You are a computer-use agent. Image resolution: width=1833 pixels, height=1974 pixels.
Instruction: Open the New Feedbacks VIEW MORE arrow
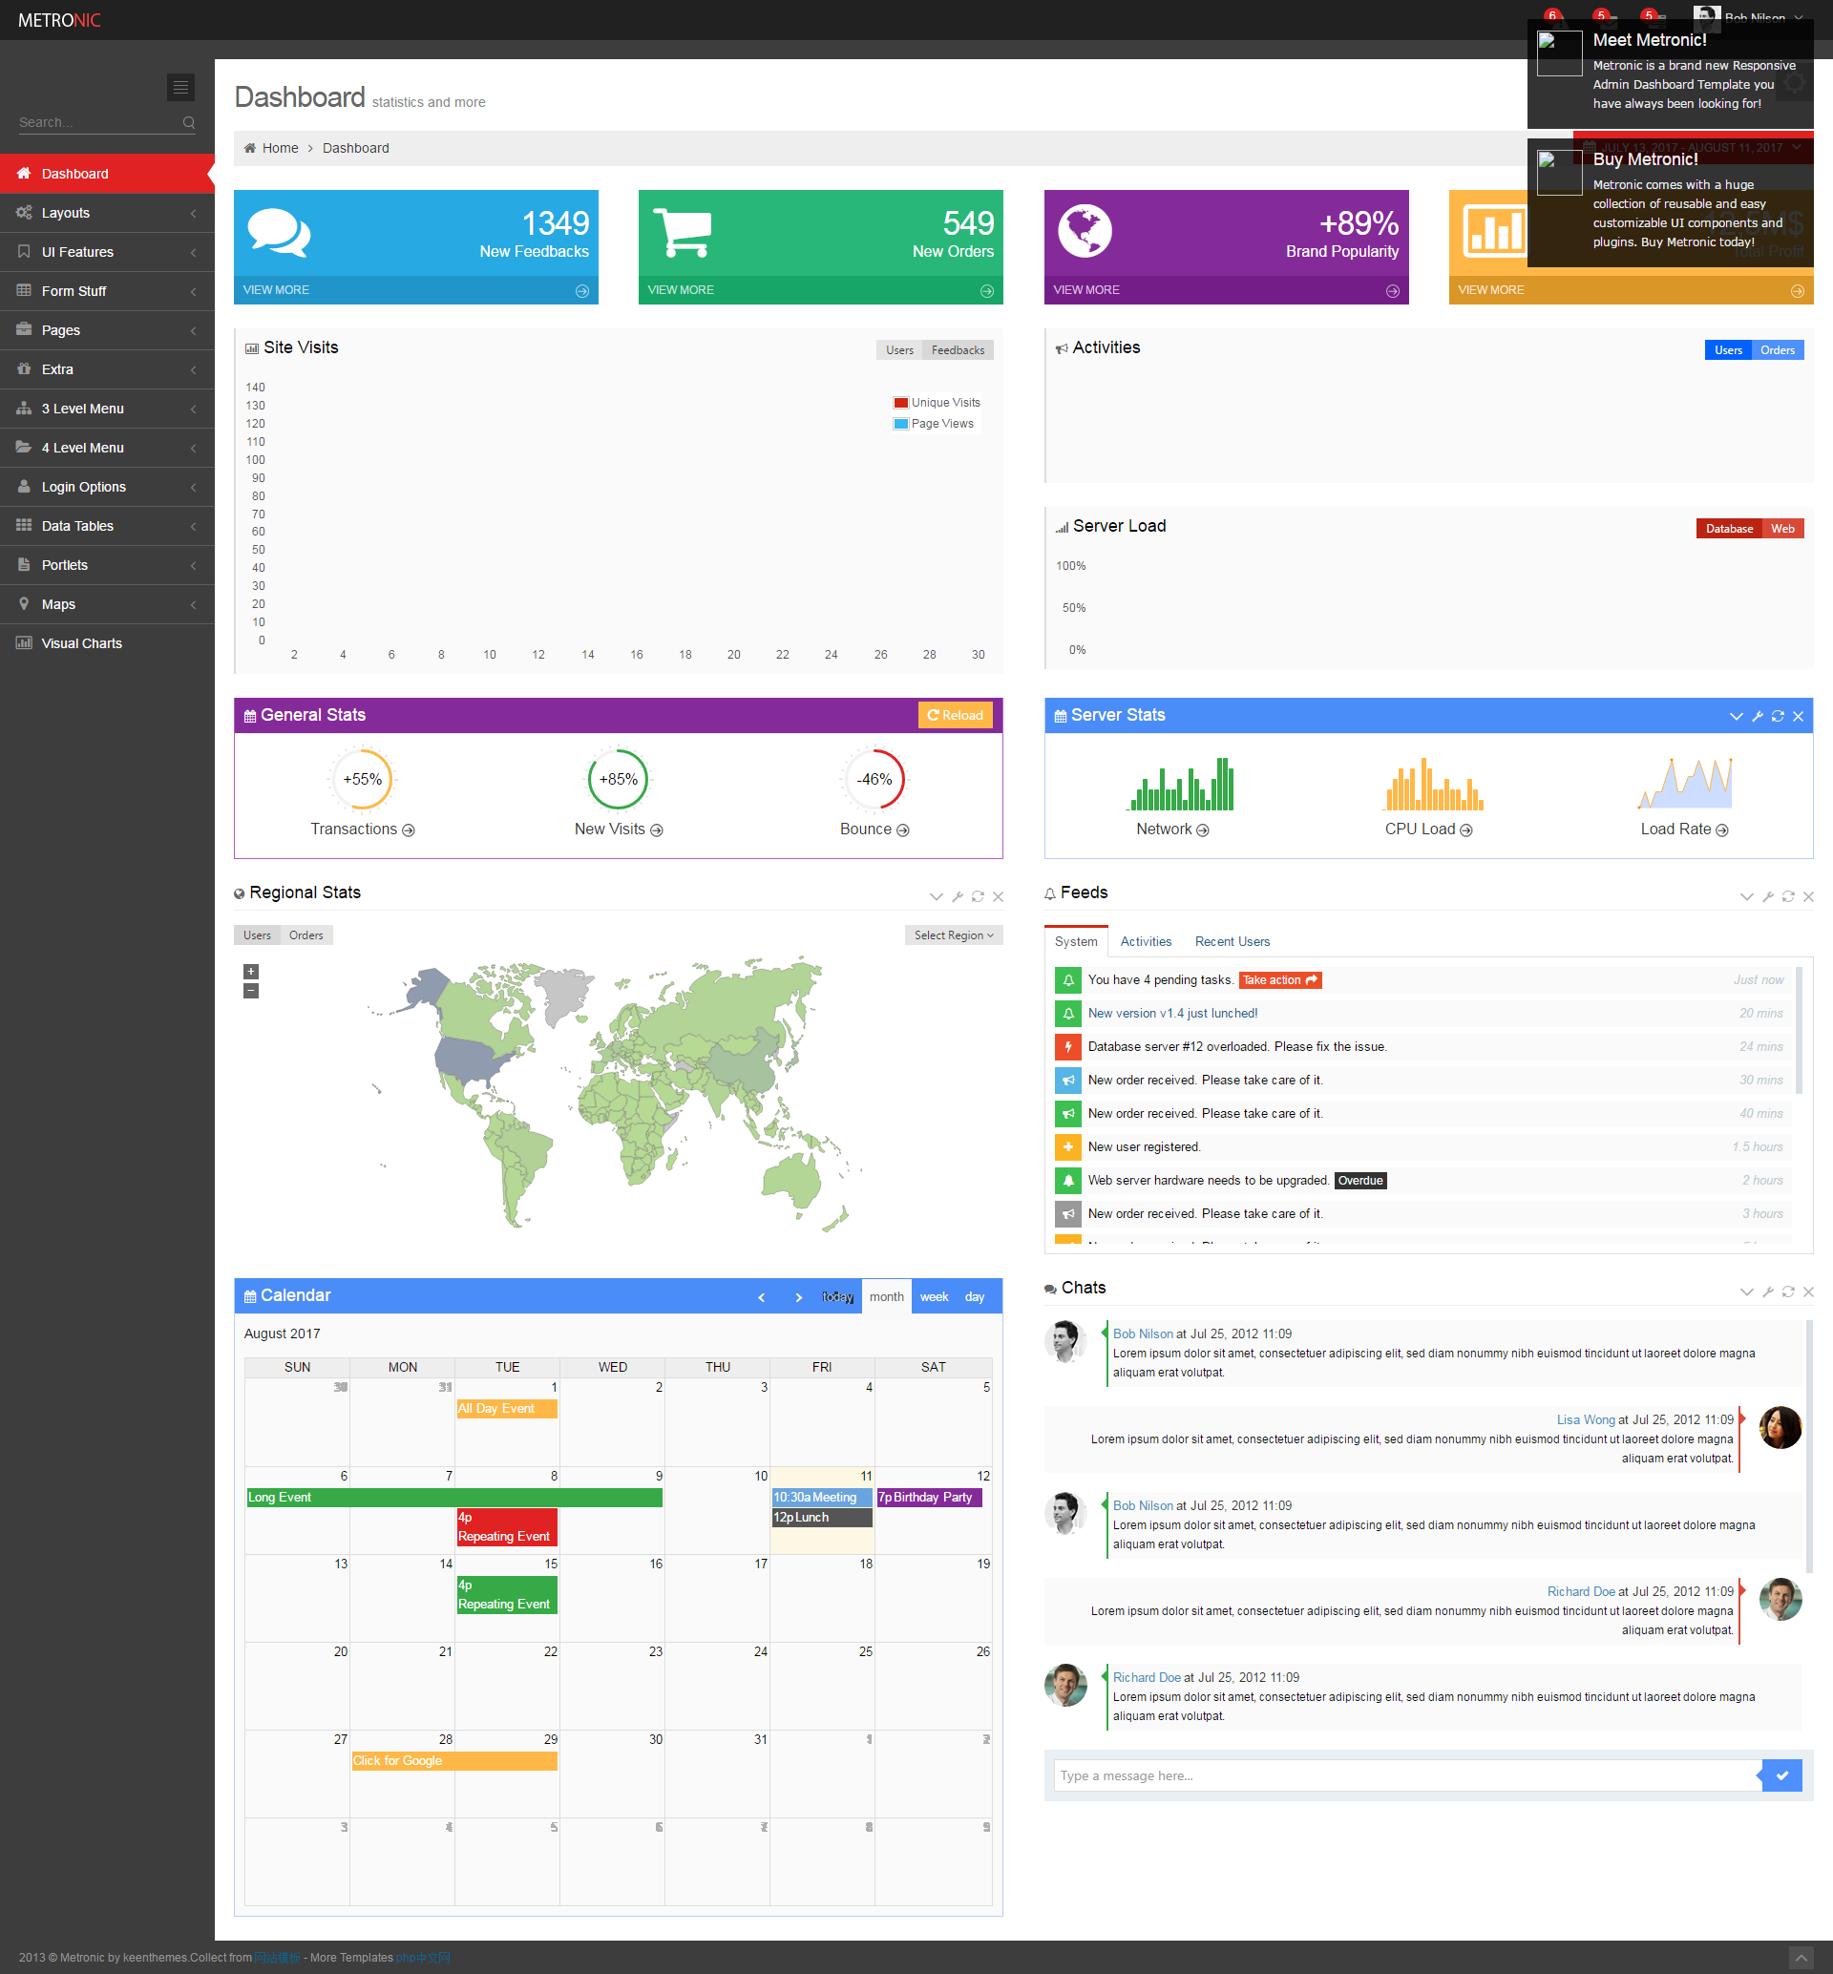pos(582,290)
